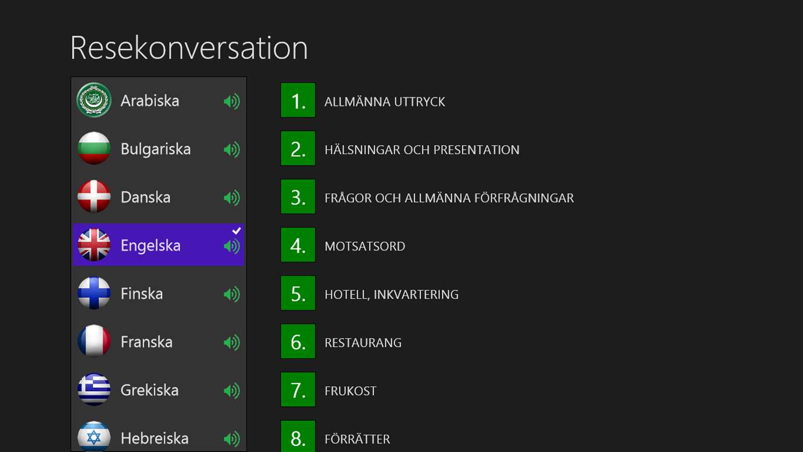This screenshot has height=452, width=803.
Task: Click the Greek flag icon
Action: coord(94,390)
